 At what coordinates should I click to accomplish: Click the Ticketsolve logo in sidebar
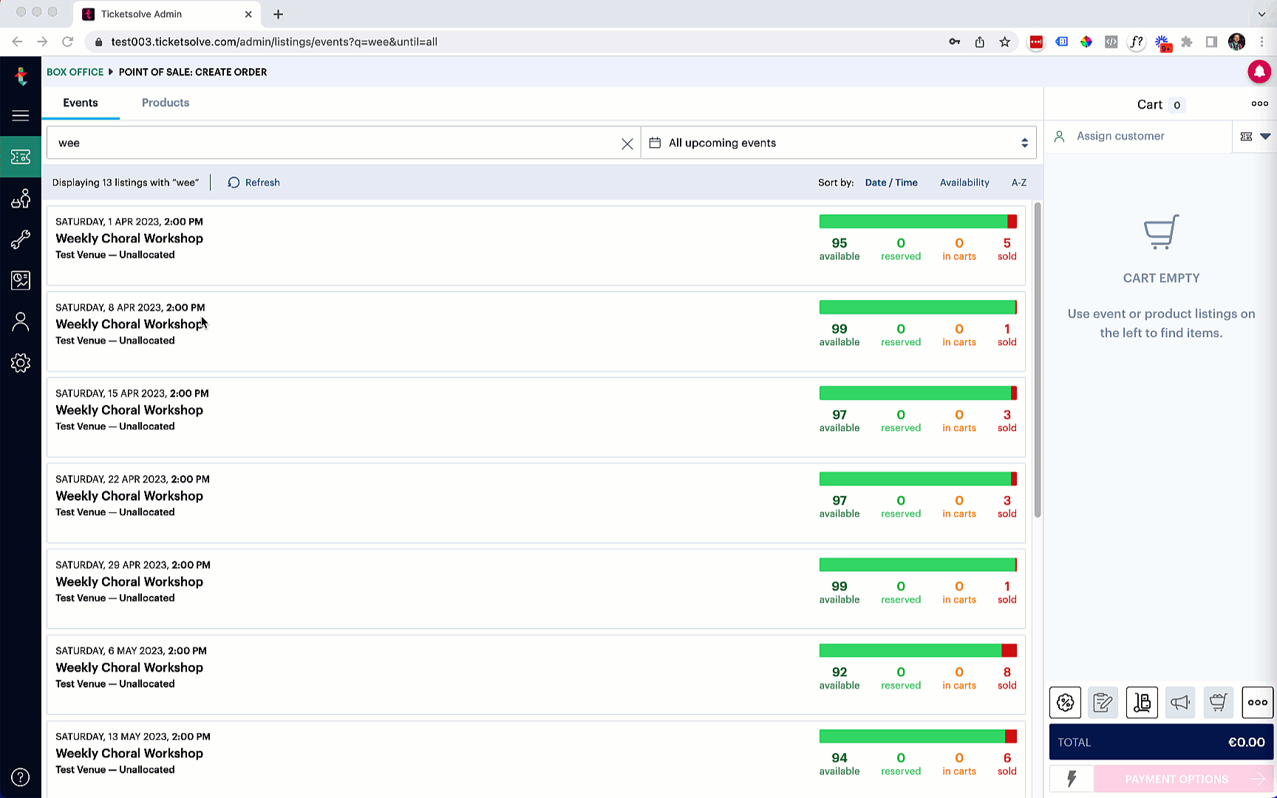tap(21, 75)
